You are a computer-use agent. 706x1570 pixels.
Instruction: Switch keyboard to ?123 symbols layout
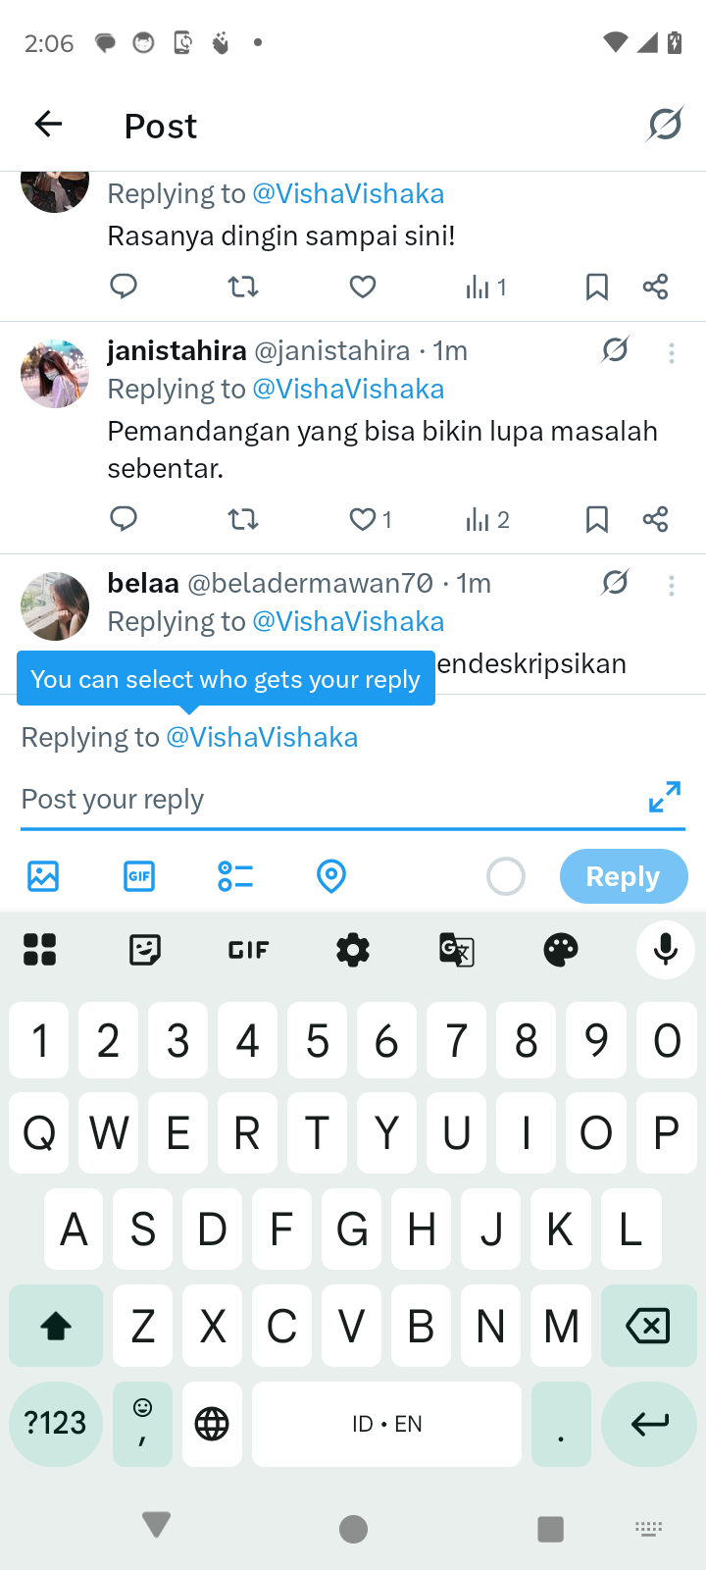click(x=56, y=1424)
